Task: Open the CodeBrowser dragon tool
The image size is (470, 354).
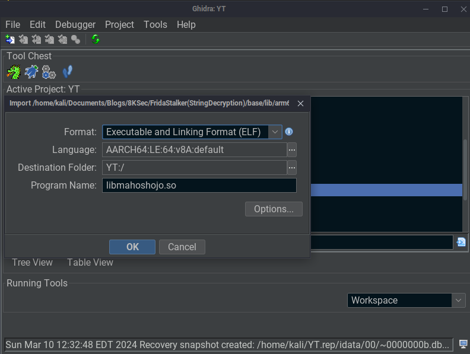Action: click(x=13, y=72)
